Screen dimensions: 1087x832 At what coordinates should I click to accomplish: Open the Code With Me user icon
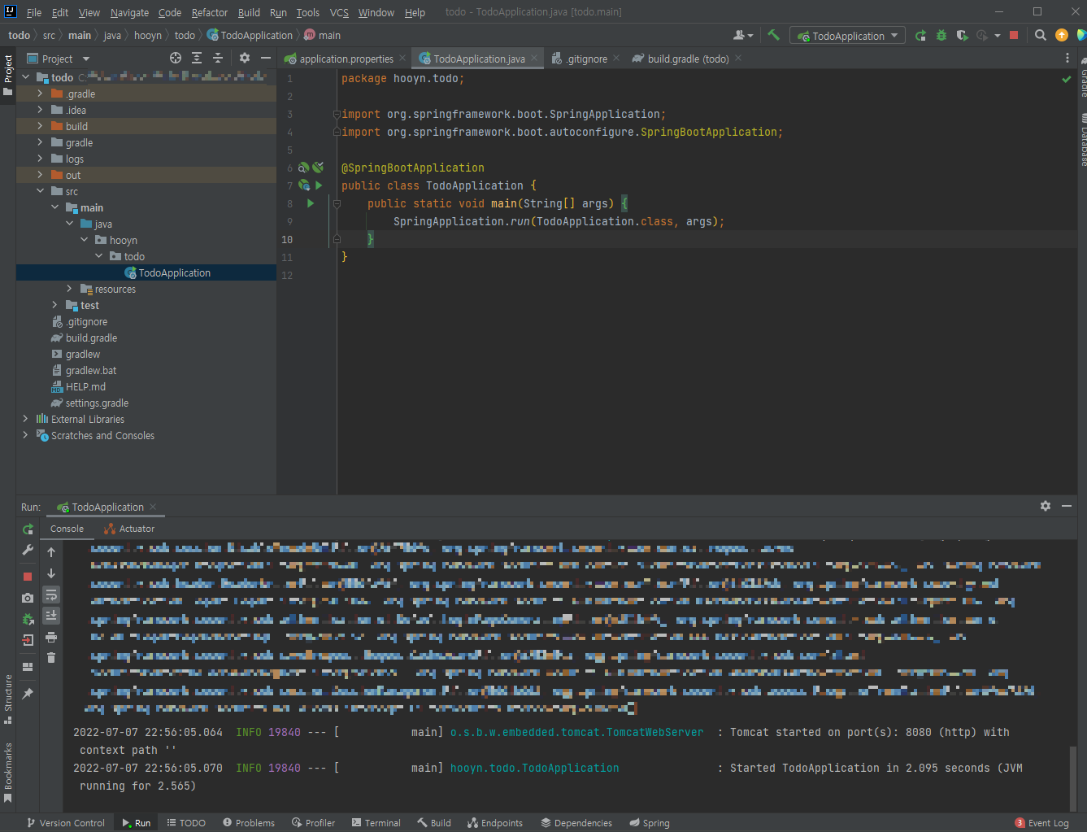[742, 35]
